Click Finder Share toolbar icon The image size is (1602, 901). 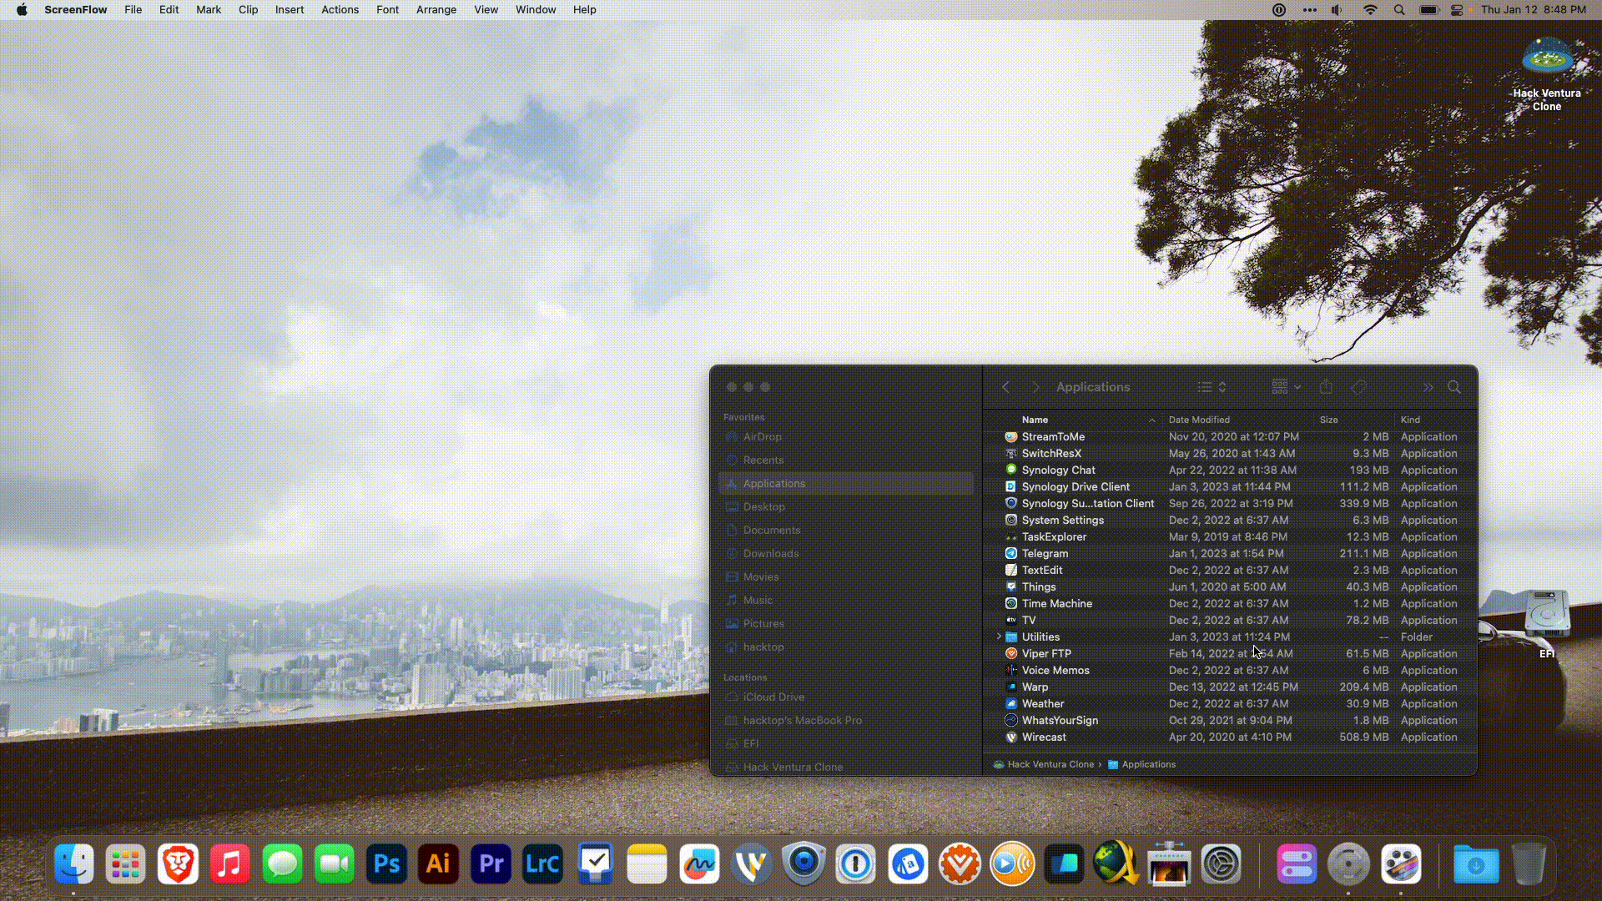click(1326, 387)
